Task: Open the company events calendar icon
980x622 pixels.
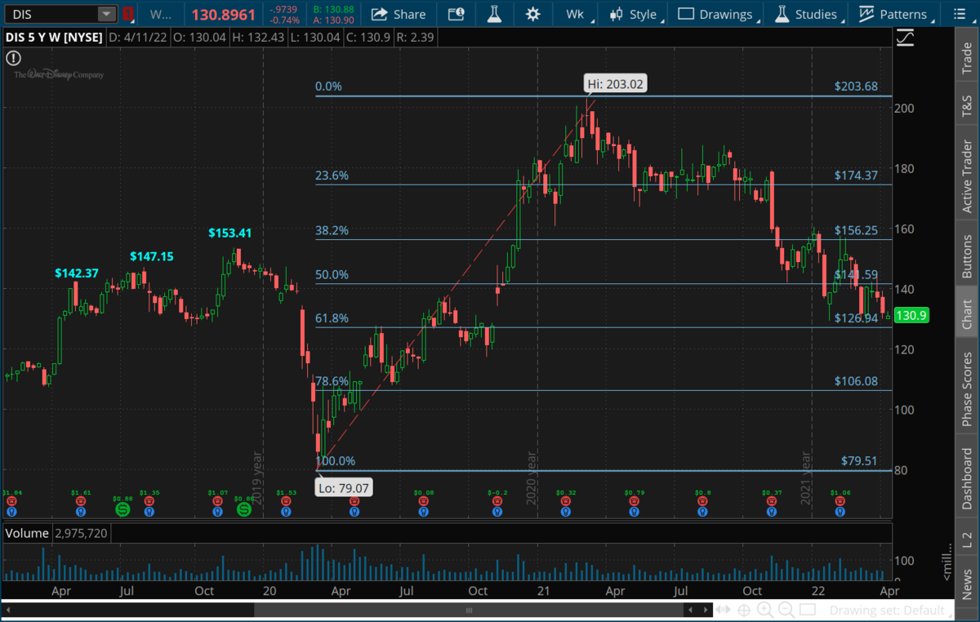Action: click(x=457, y=14)
